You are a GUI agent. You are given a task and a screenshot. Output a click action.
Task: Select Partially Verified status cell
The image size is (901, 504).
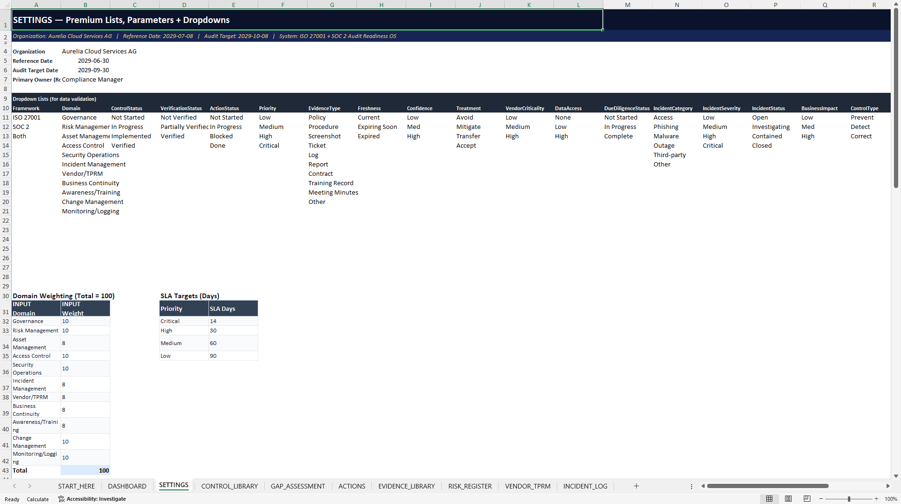click(x=184, y=127)
